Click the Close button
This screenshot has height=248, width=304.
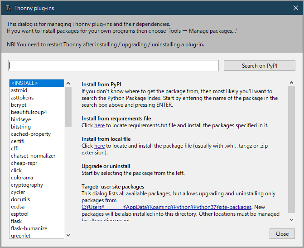(x=282, y=233)
